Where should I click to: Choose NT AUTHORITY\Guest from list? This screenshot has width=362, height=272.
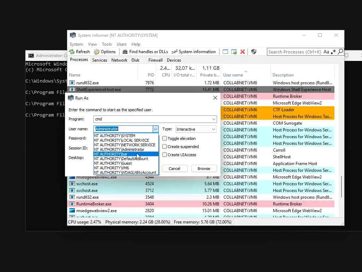(126, 163)
